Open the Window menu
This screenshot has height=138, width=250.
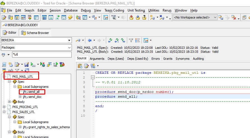181,10
